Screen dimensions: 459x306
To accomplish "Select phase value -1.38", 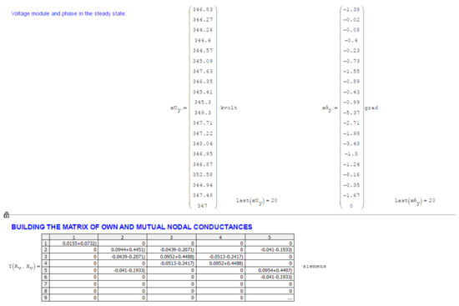I will (351, 9).
